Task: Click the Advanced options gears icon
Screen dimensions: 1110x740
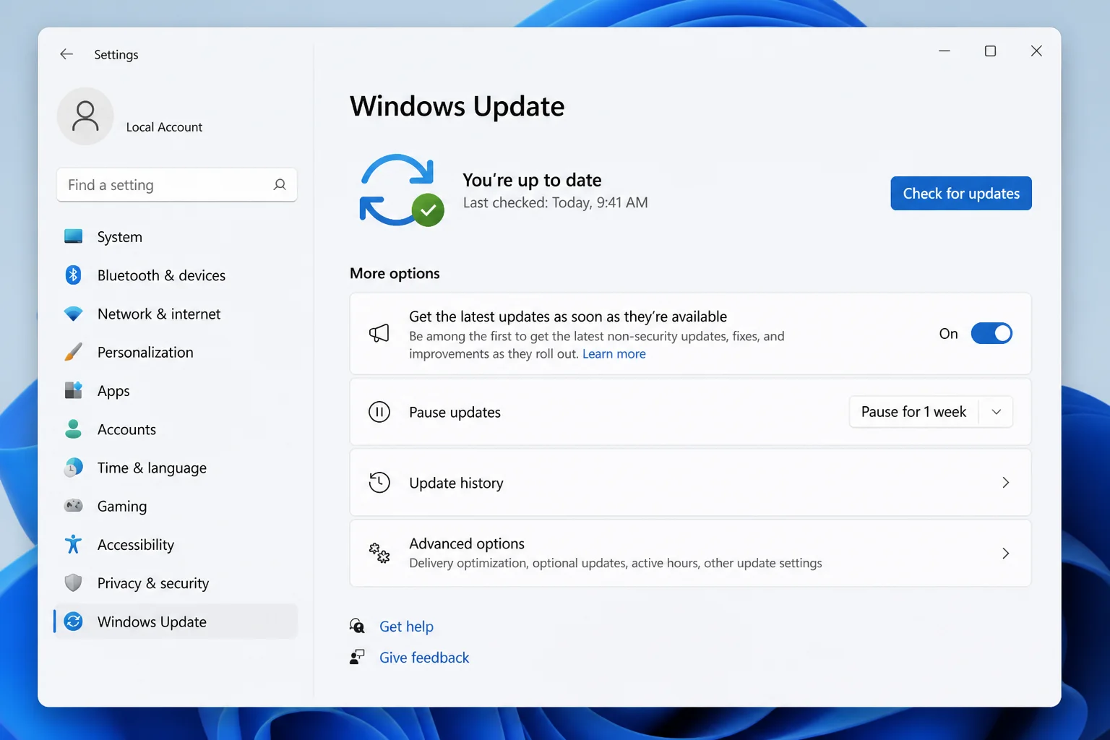Action: [379, 553]
